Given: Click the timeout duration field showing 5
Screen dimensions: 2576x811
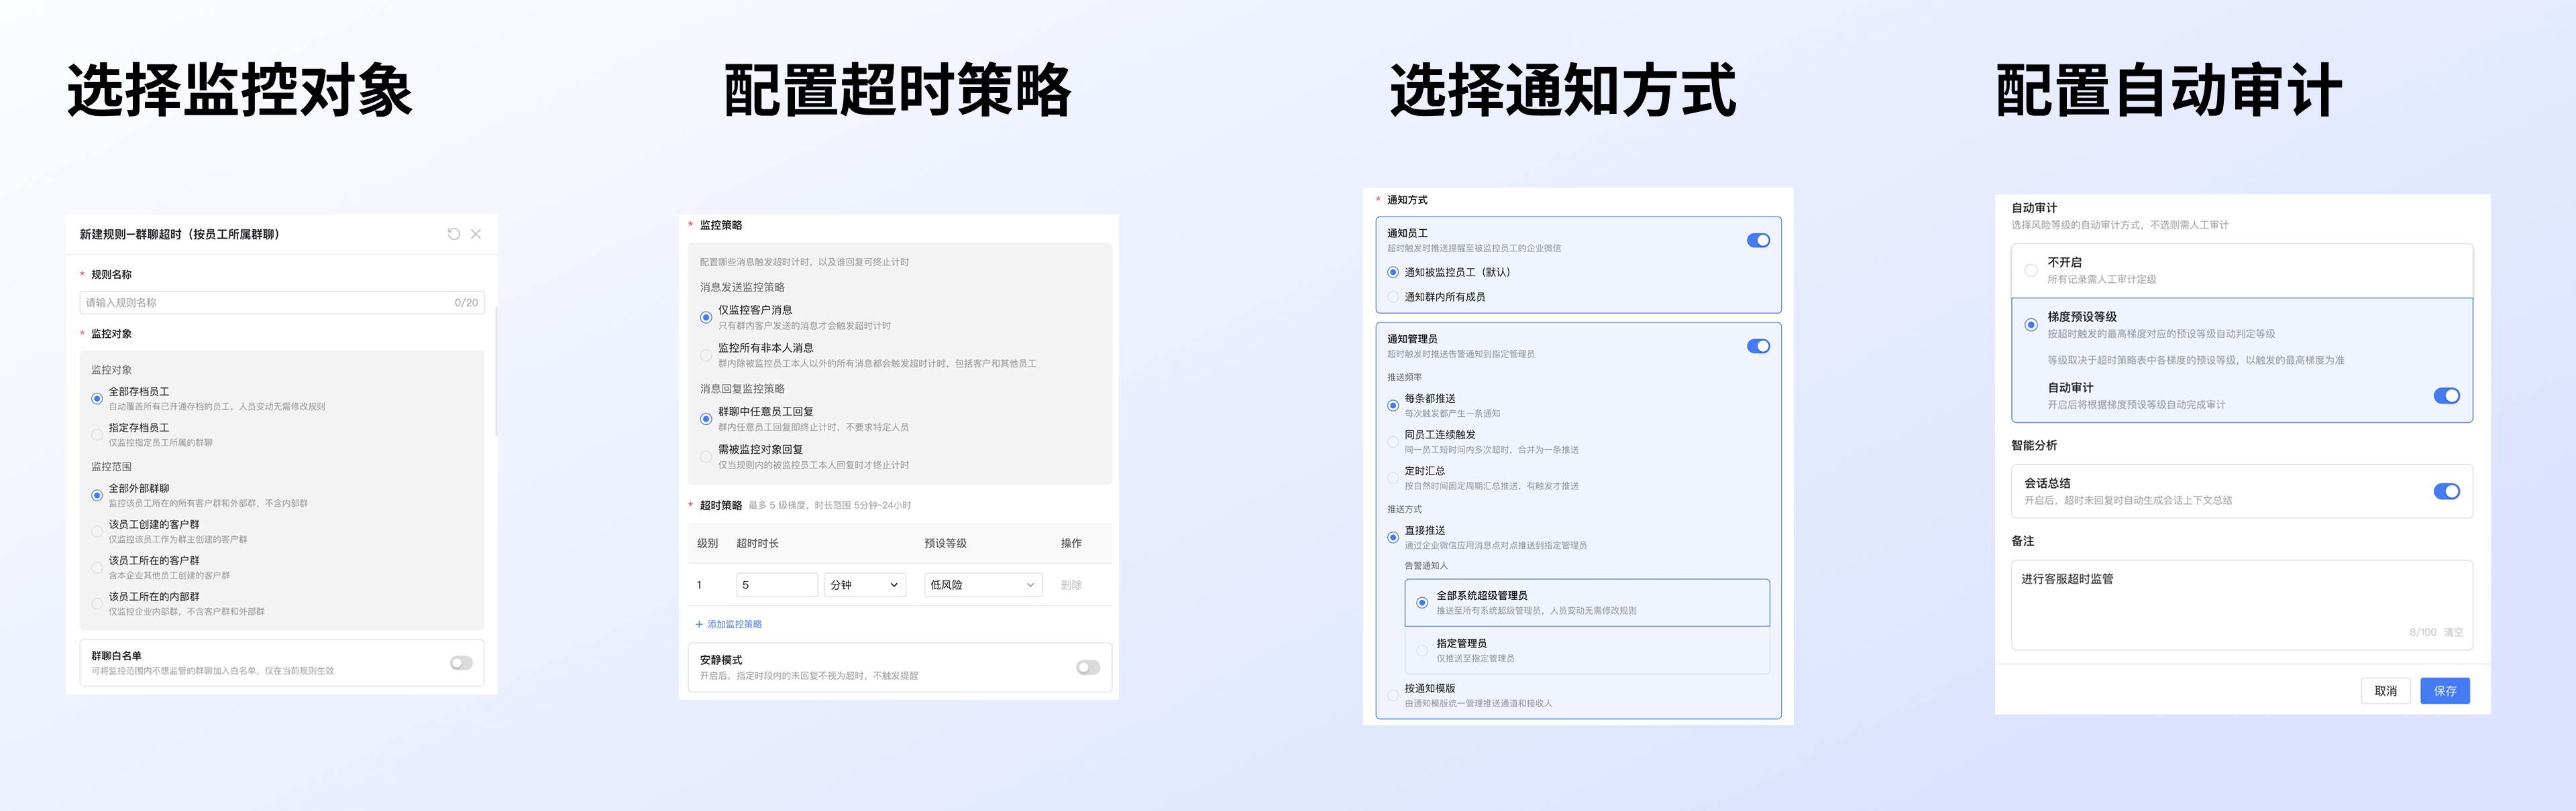Looking at the screenshot, I should point(777,585).
